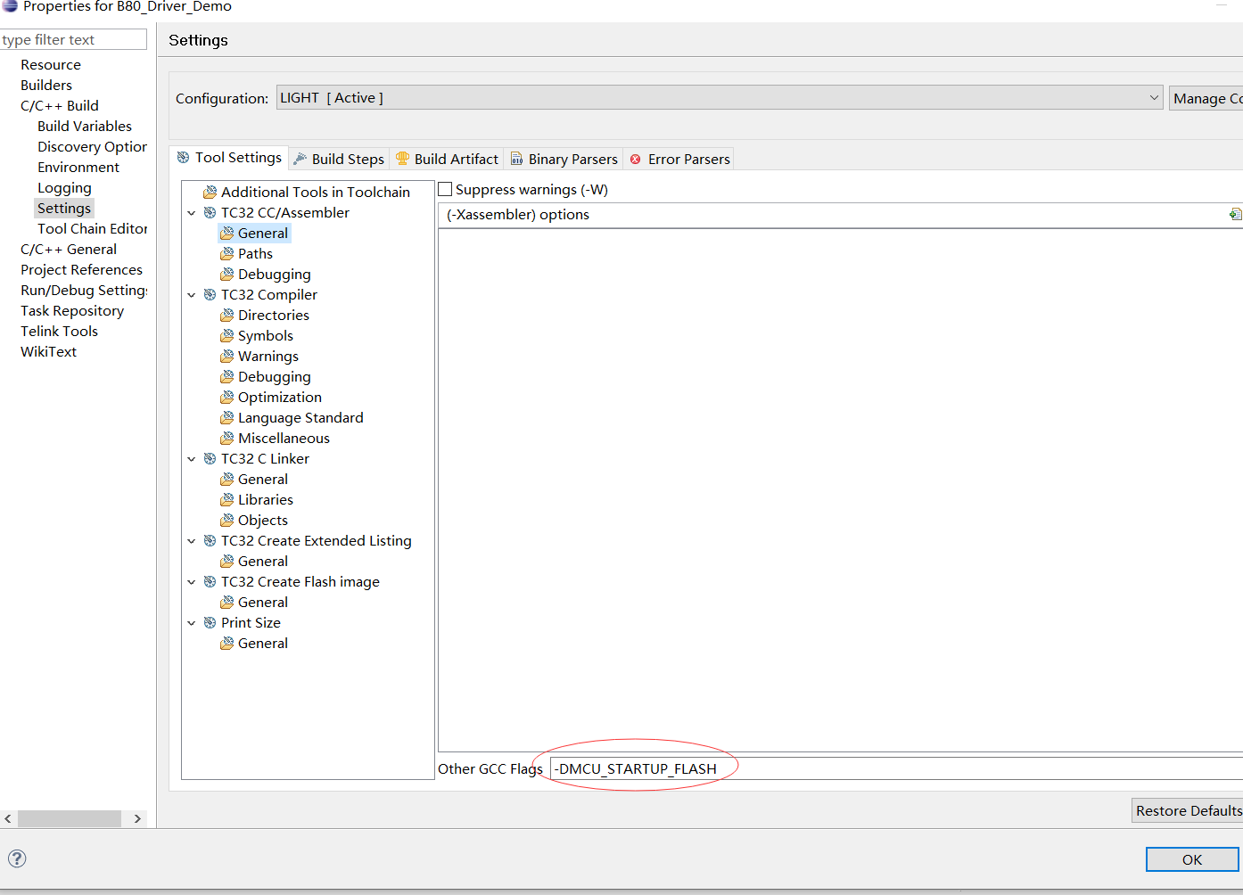Switch to the Build Steps tab
1243x895 pixels.
[x=339, y=159]
